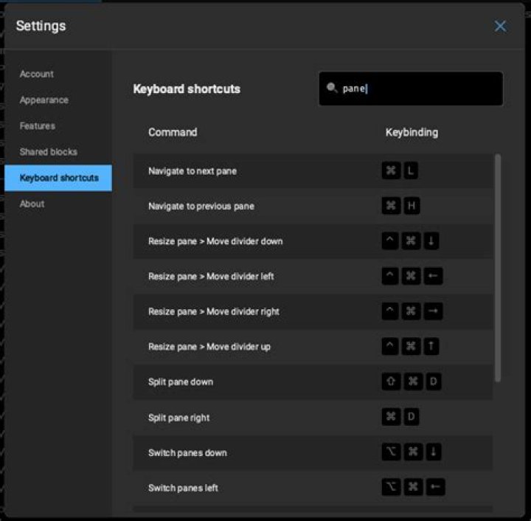Viewport: 531px width, 521px height.
Task: Click the right arrow key for Move divider right
Action: [433, 311]
